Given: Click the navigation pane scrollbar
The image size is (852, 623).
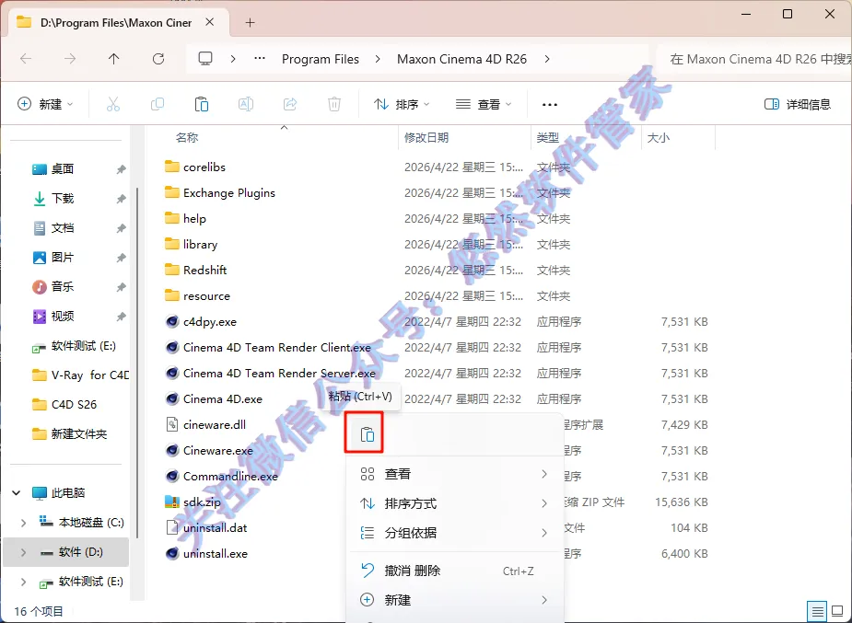Looking at the screenshot, I should click(x=137, y=363).
